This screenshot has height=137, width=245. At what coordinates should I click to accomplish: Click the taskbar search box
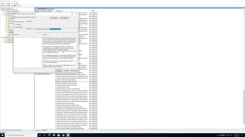(x=21, y=135)
